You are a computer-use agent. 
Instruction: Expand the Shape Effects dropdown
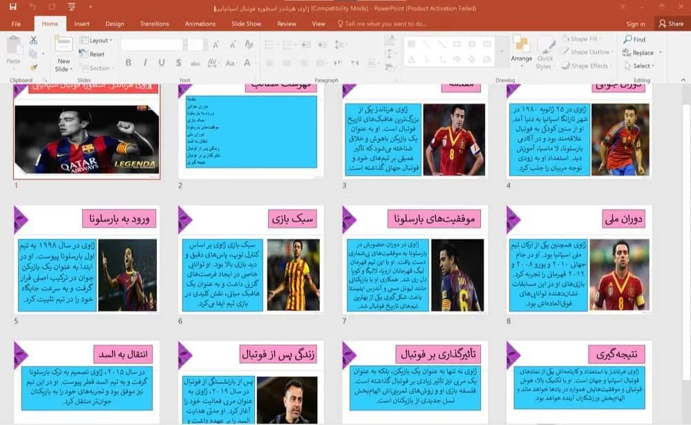tap(586, 66)
